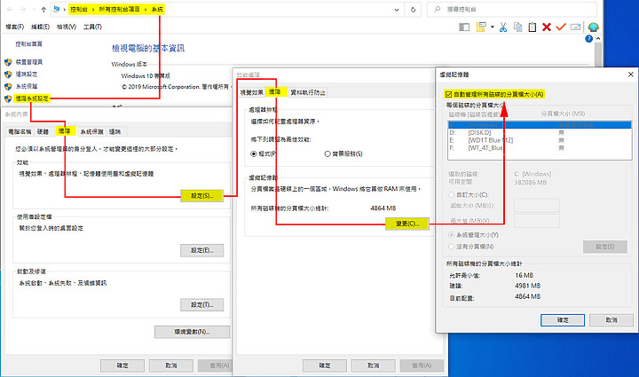Click shield icon beside 遠端設定
Screen dimensions: 639x377
(8, 75)
